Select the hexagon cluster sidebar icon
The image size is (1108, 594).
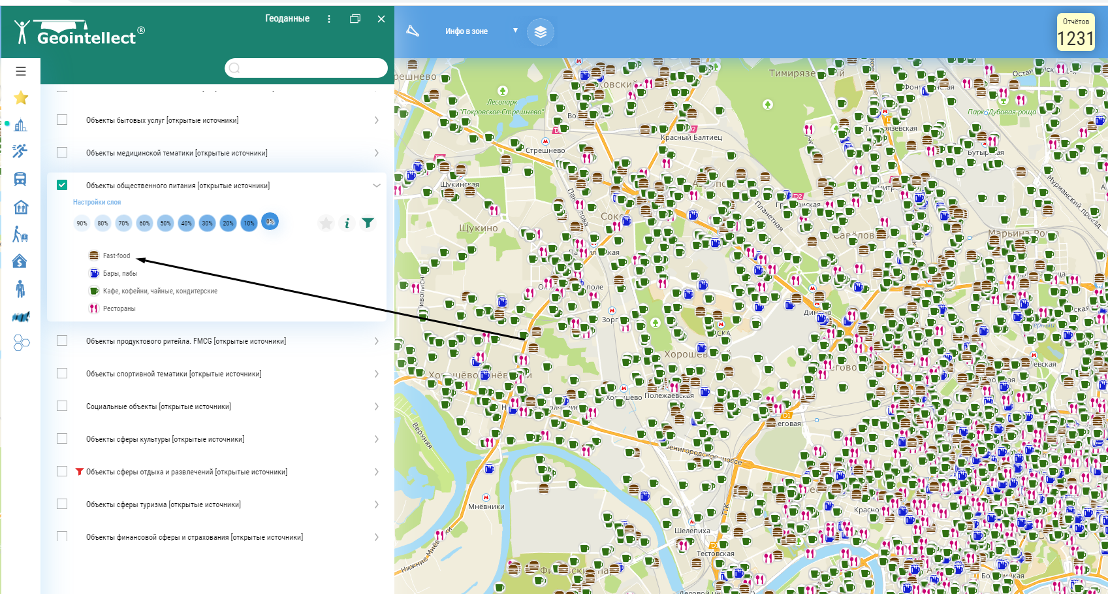[x=22, y=342]
